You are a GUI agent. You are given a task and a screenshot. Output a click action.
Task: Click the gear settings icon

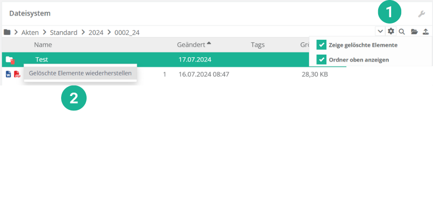click(x=391, y=32)
